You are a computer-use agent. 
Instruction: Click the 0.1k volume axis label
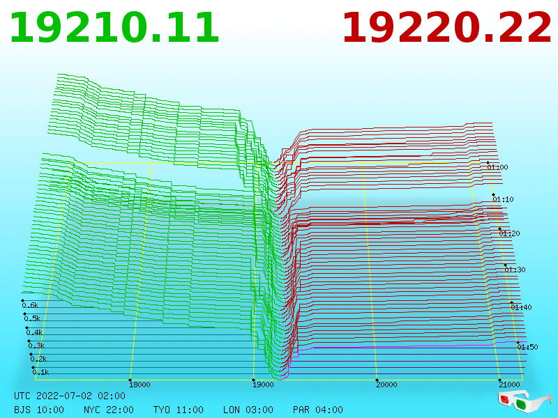(40, 372)
